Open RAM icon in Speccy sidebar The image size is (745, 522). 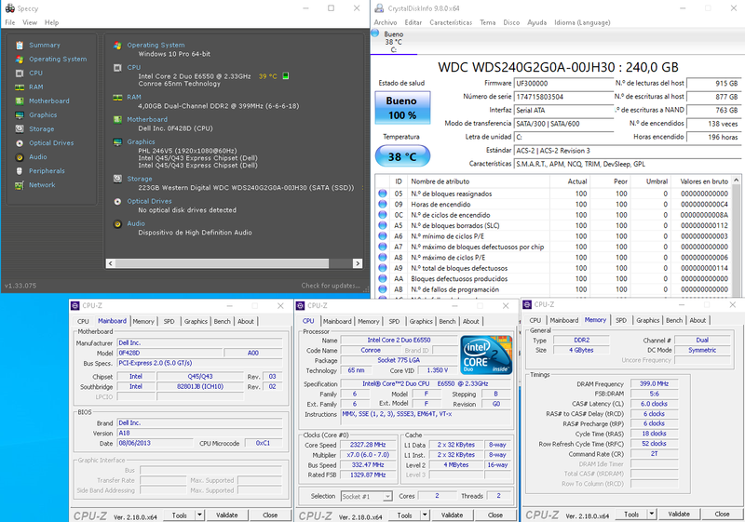pyautogui.click(x=20, y=87)
